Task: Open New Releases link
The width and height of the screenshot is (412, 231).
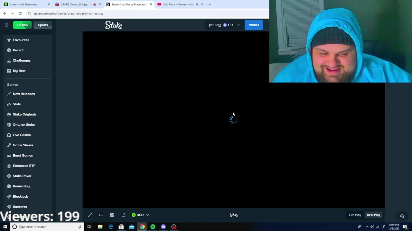Action: coord(24,94)
